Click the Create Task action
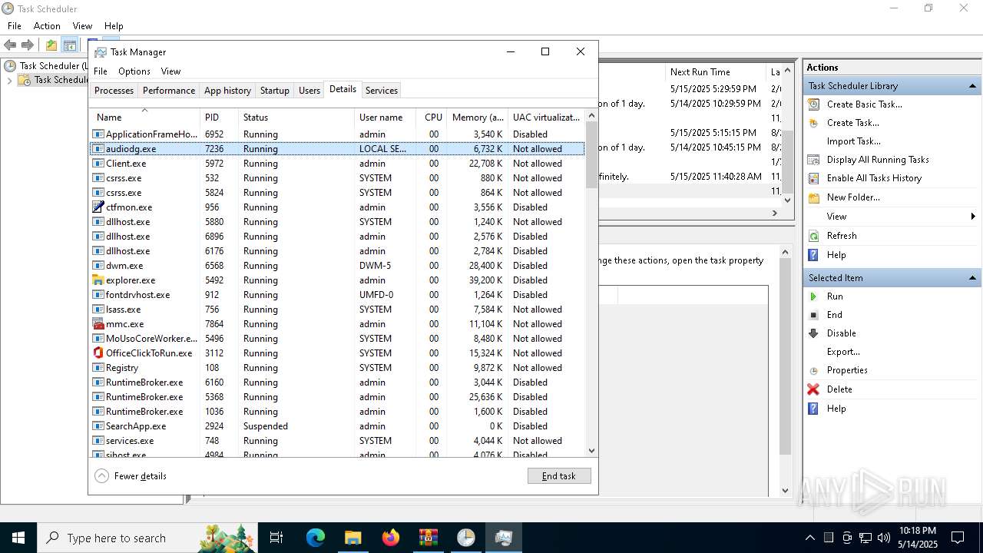The height and width of the screenshot is (553, 983). pos(853,123)
